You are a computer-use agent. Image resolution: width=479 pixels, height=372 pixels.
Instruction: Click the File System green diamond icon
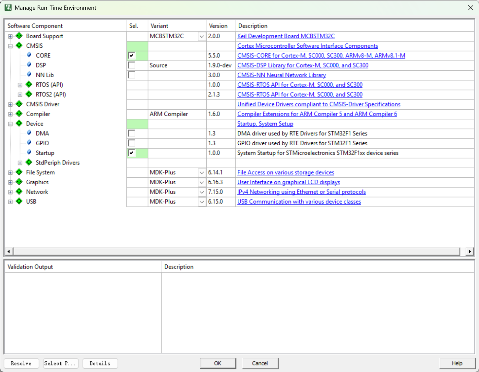pos(19,172)
